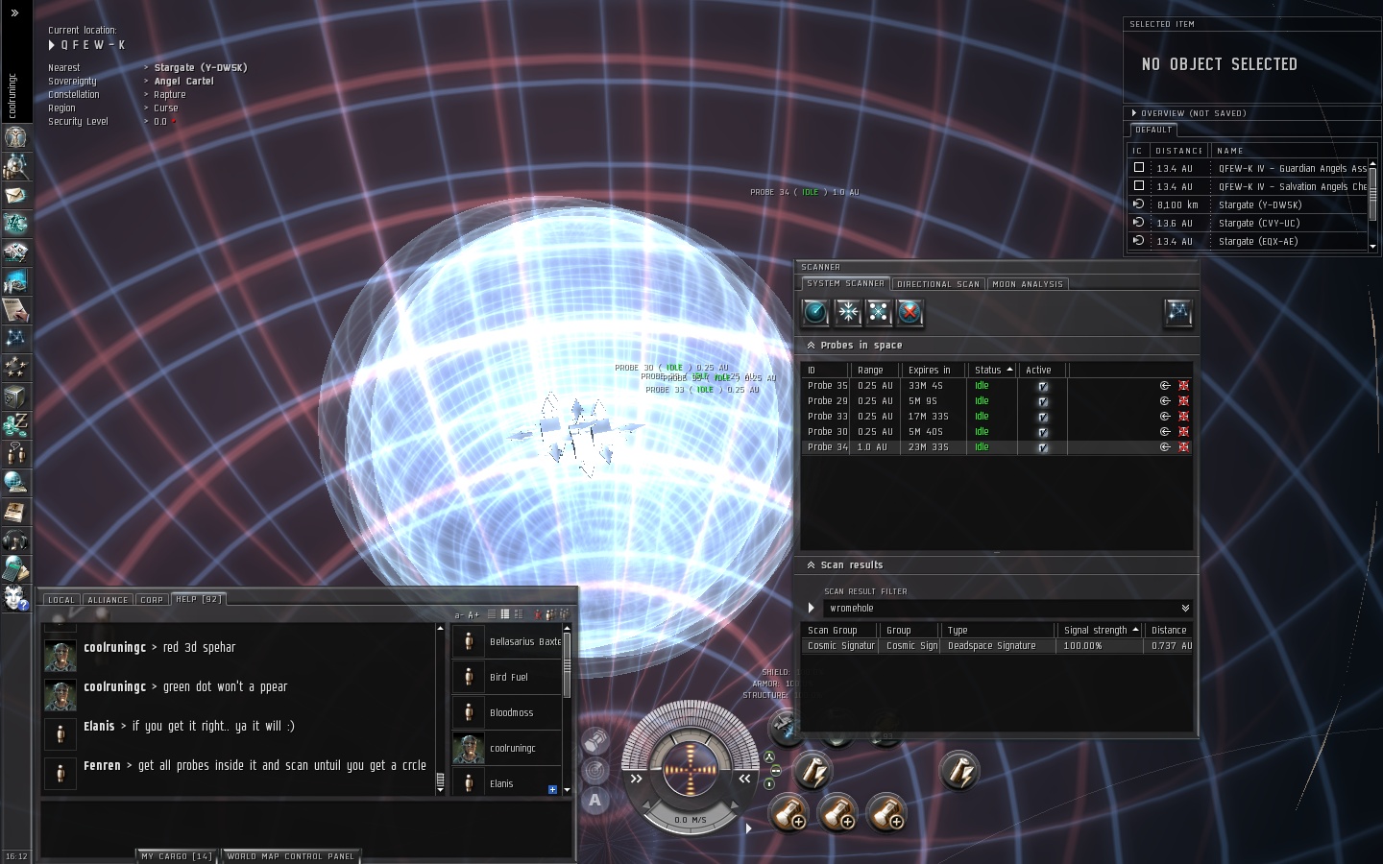1383x864 pixels.
Task: Toggle Probe 34 active checkbox
Action: click(x=1042, y=447)
